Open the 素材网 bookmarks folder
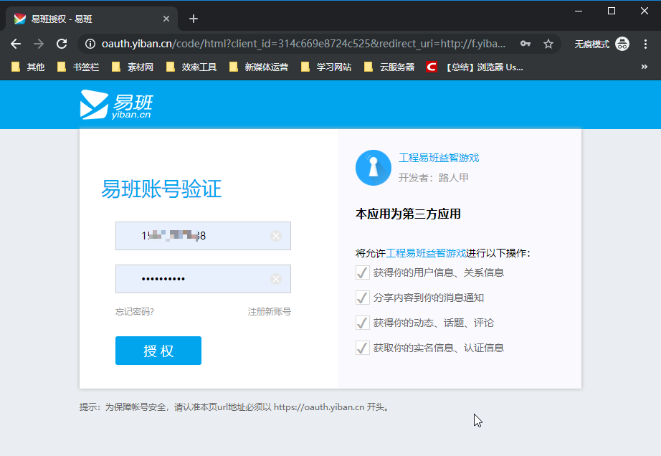This screenshot has width=661, height=456. point(133,67)
